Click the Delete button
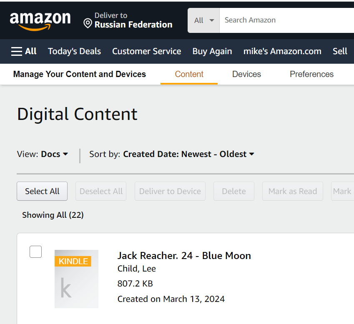The image size is (354, 324). tap(233, 191)
